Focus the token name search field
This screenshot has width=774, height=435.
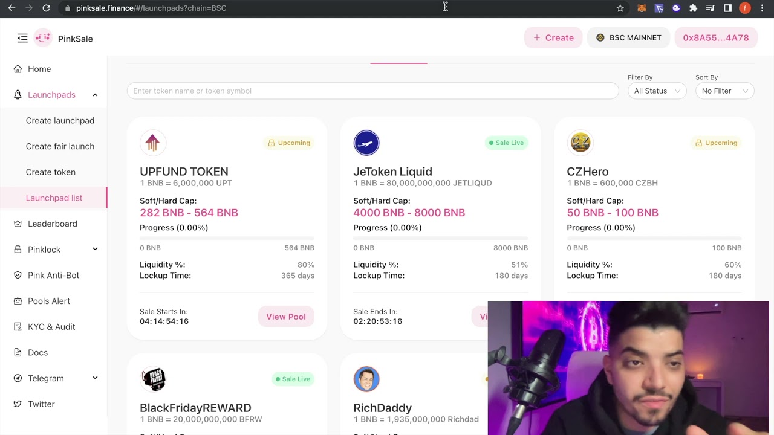pos(372,91)
